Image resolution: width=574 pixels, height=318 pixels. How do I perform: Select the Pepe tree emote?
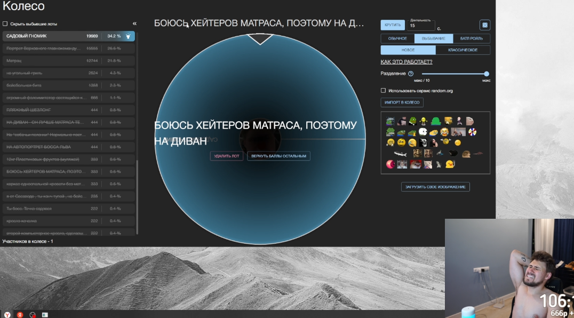tap(390, 132)
